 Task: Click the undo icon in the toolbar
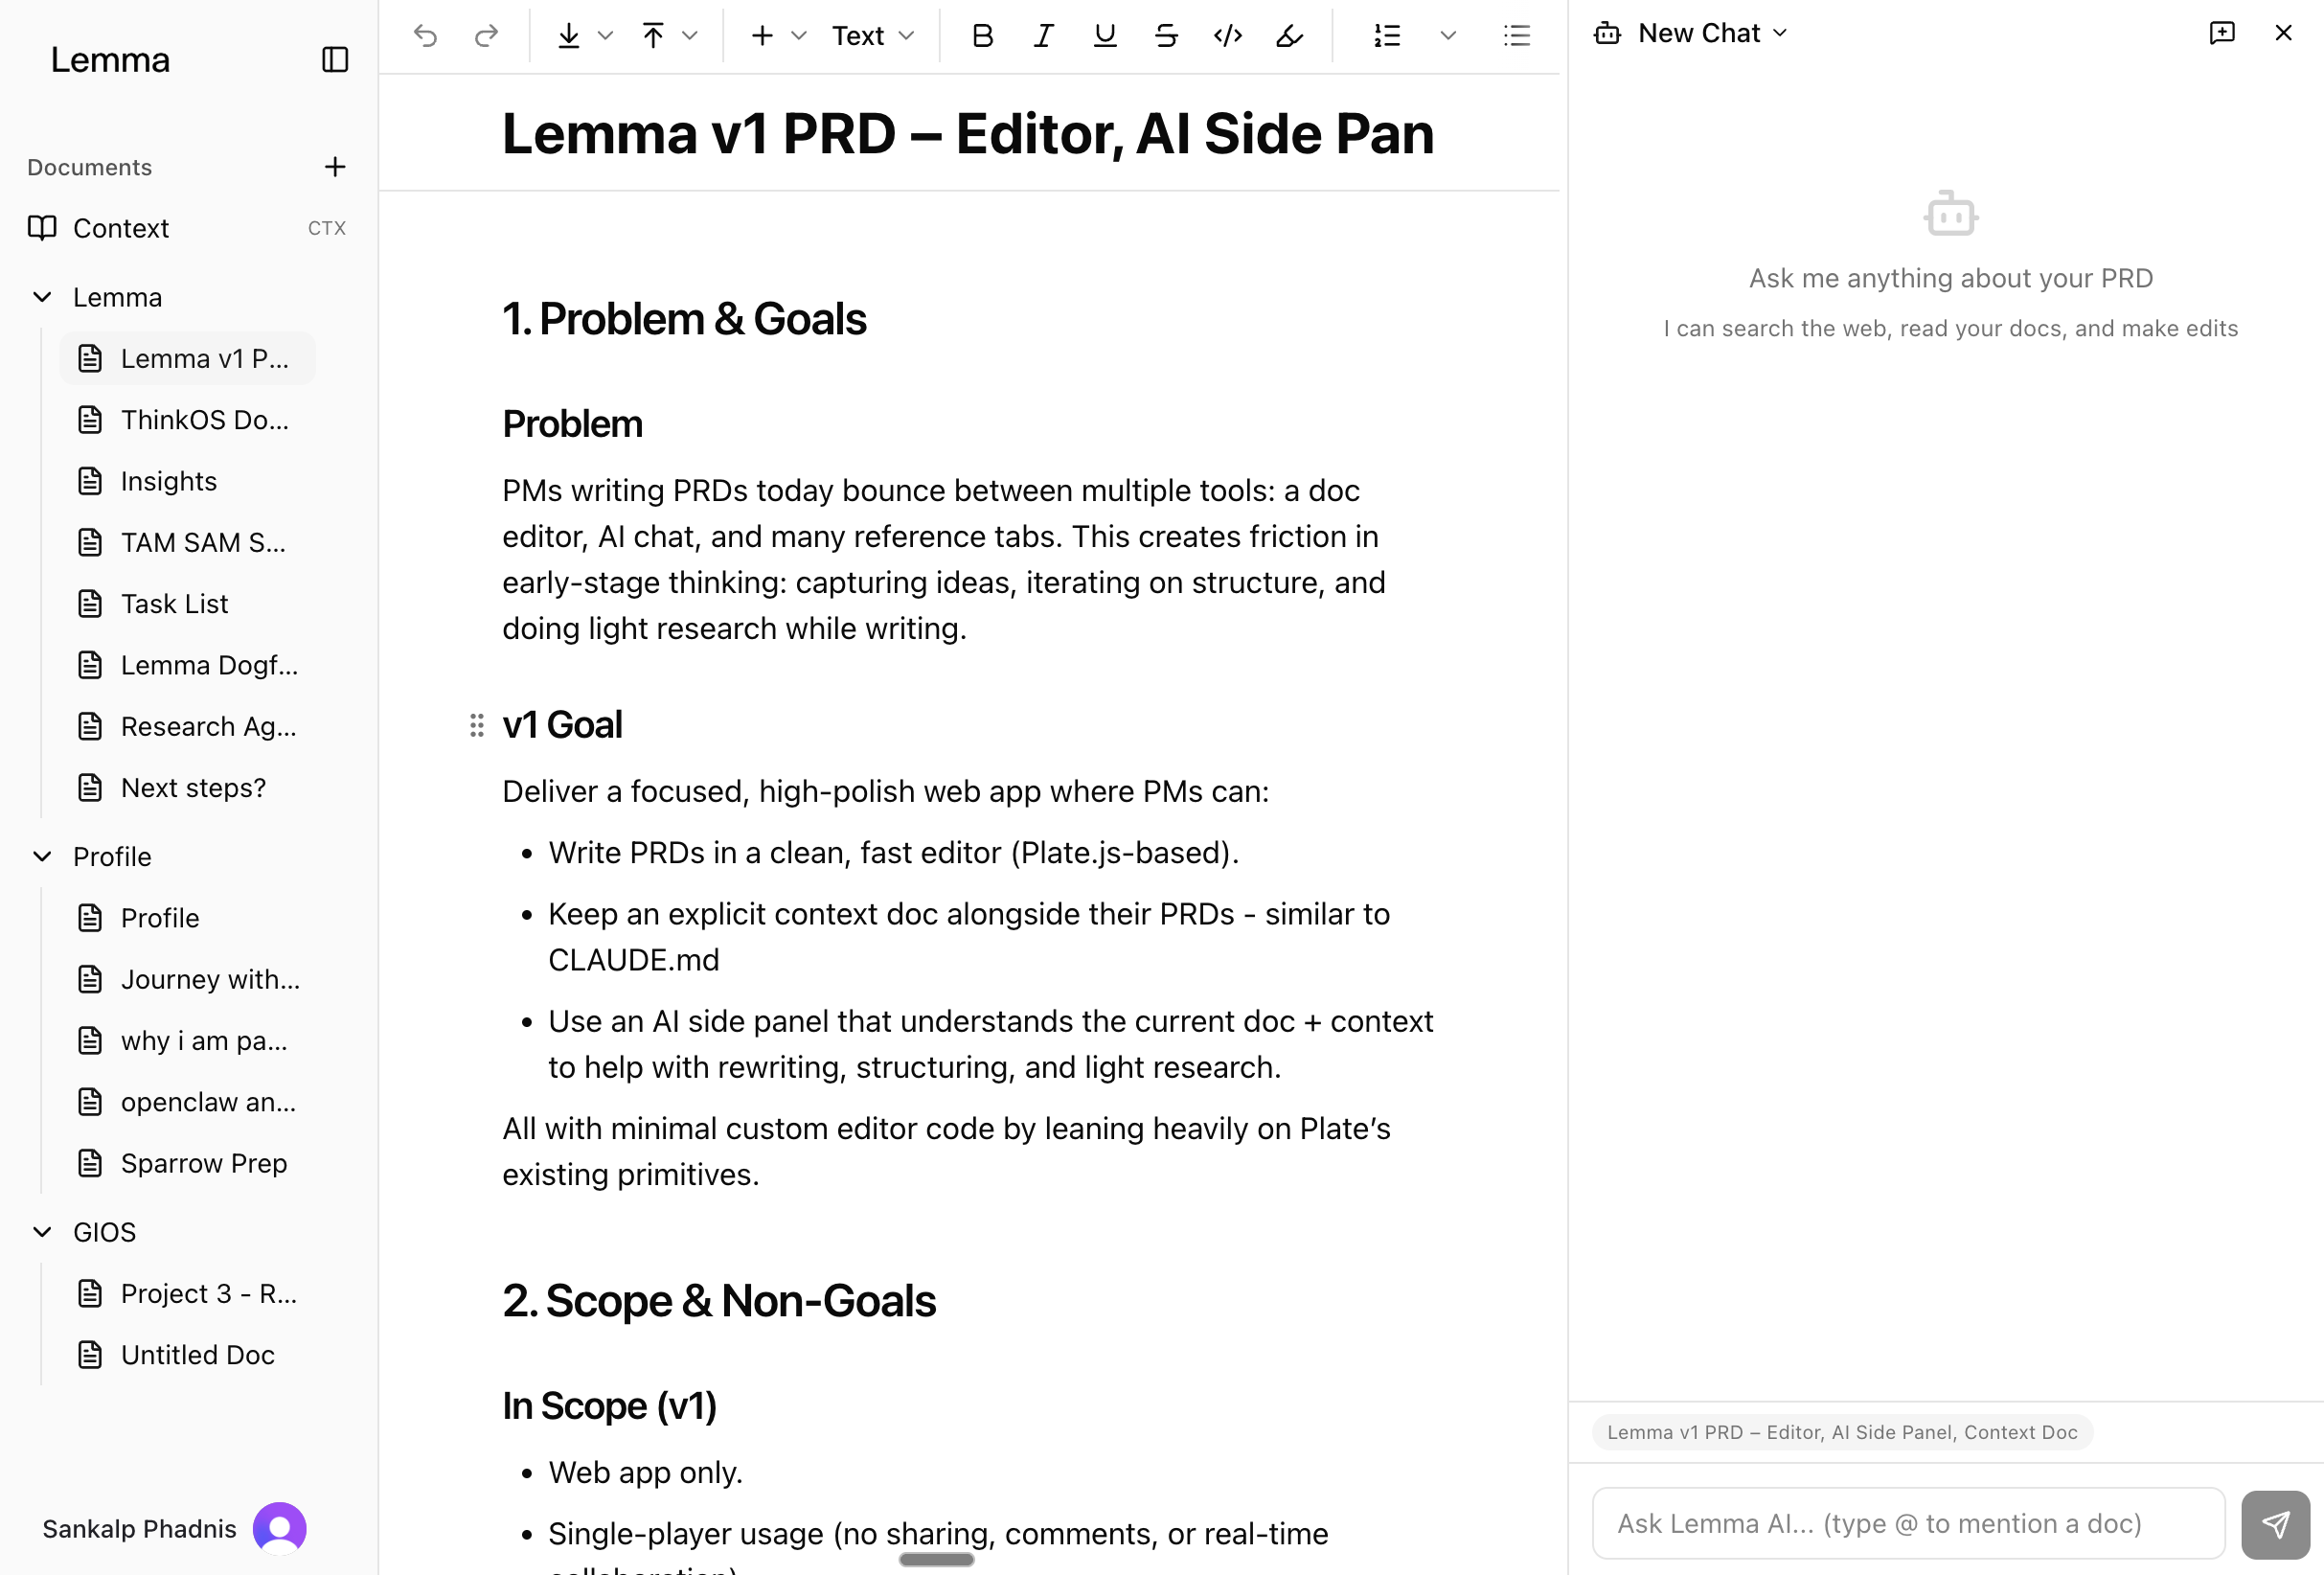click(x=426, y=35)
